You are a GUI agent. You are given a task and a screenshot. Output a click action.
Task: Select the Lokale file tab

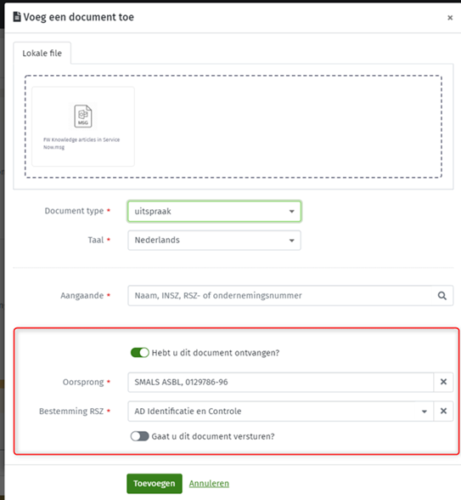pyautogui.click(x=42, y=54)
